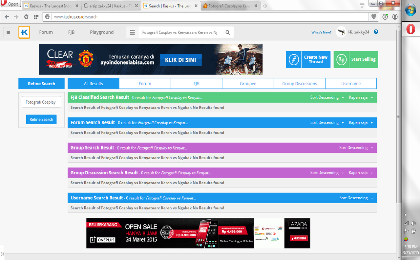This screenshot has height=260, width=420.
Task: Select the All Results tab
Action: (x=94, y=84)
